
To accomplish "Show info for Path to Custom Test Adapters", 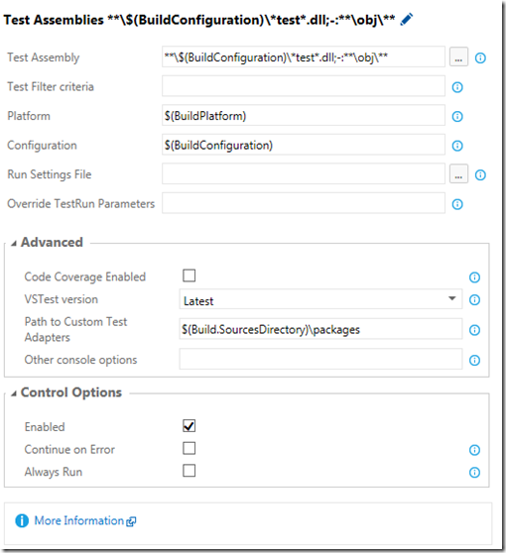I will [x=474, y=330].
